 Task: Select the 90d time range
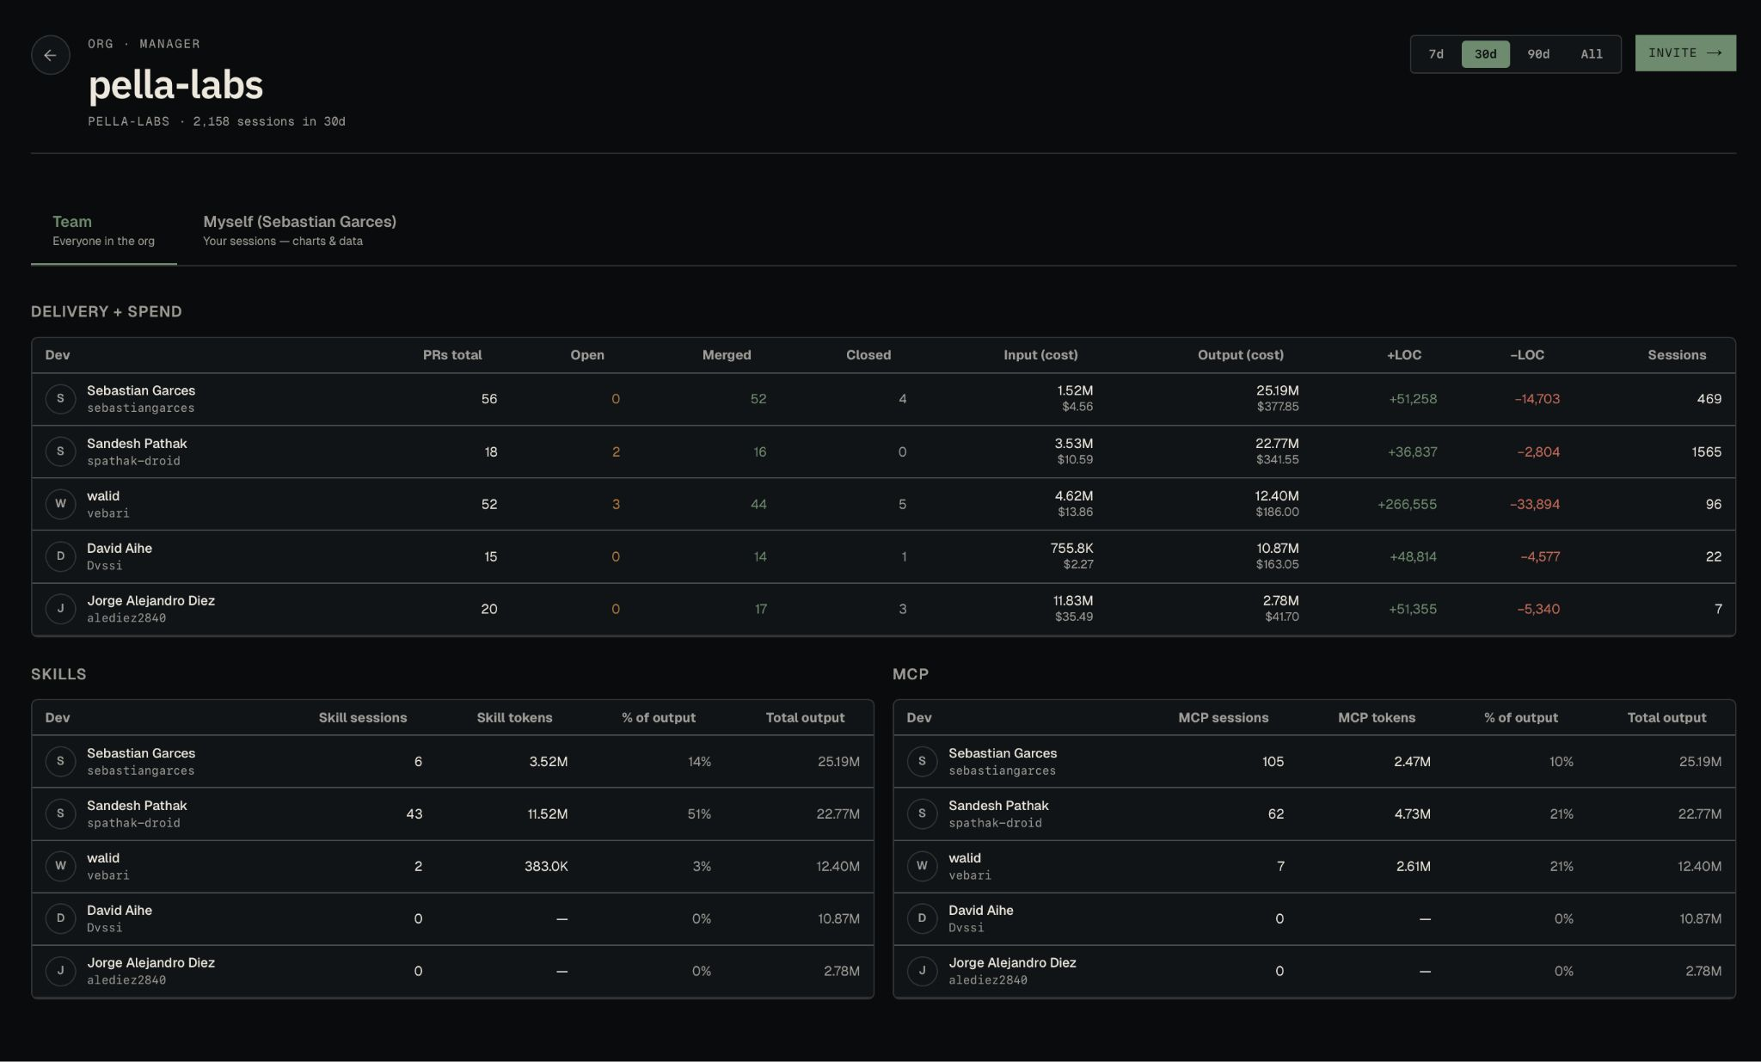(x=1538, y=54)
